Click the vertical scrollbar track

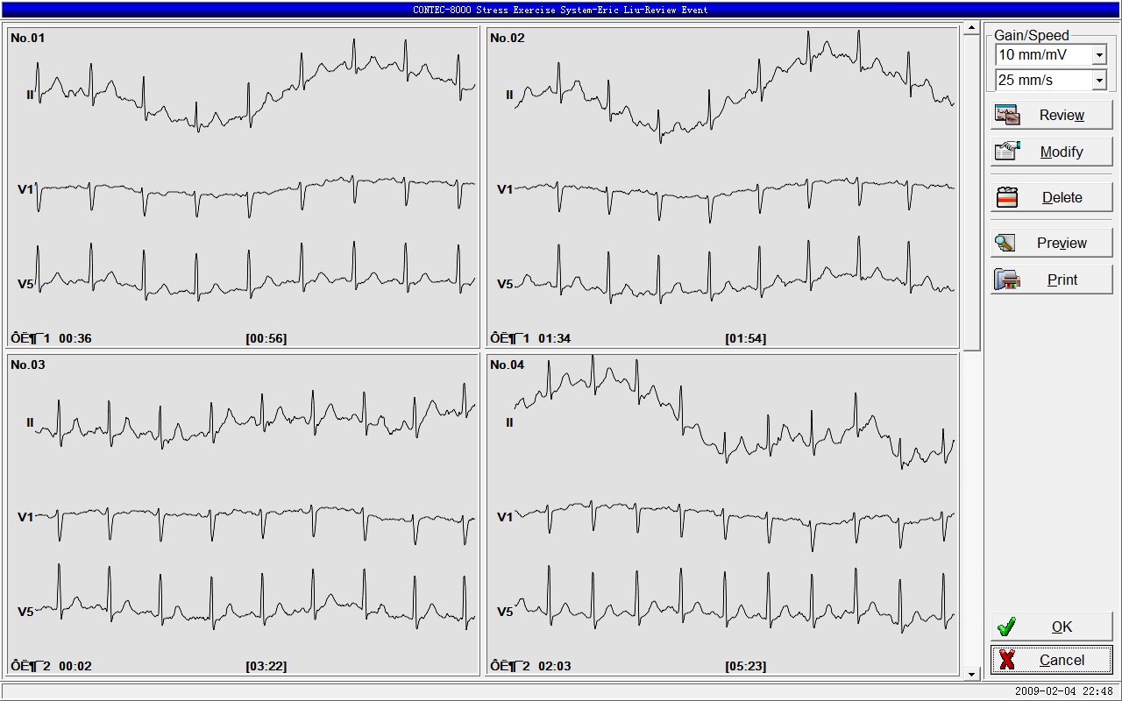[970, 508]
